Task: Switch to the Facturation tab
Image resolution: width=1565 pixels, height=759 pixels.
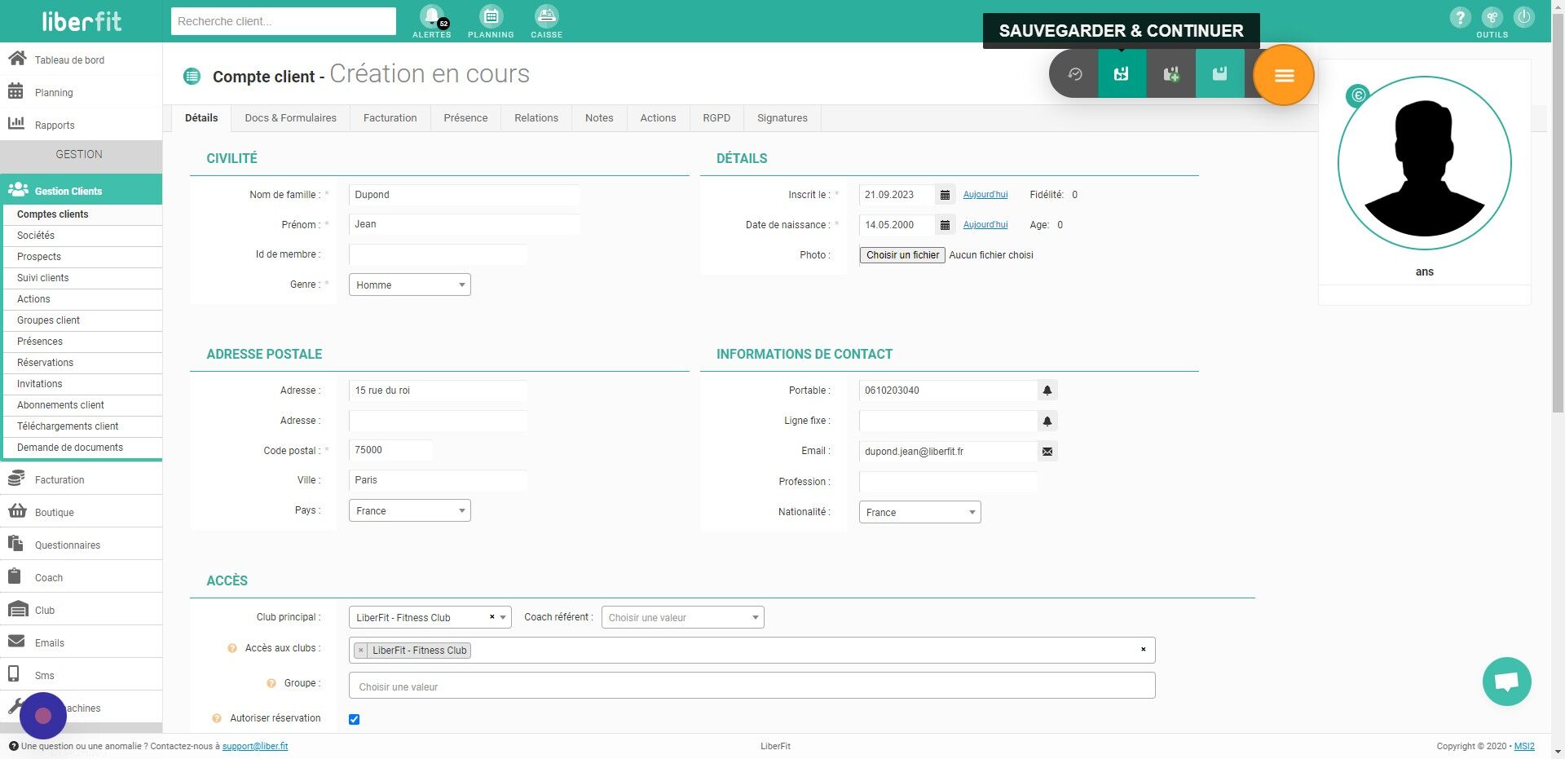Action: tap(390, 118)
